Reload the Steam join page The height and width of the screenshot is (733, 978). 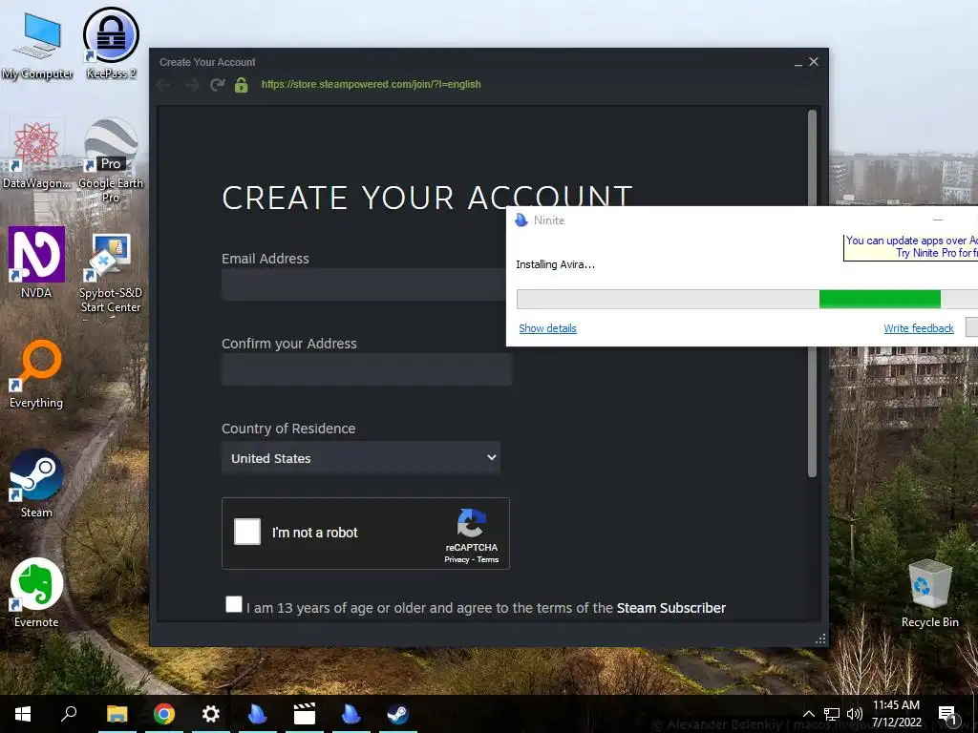coord(217,84)
